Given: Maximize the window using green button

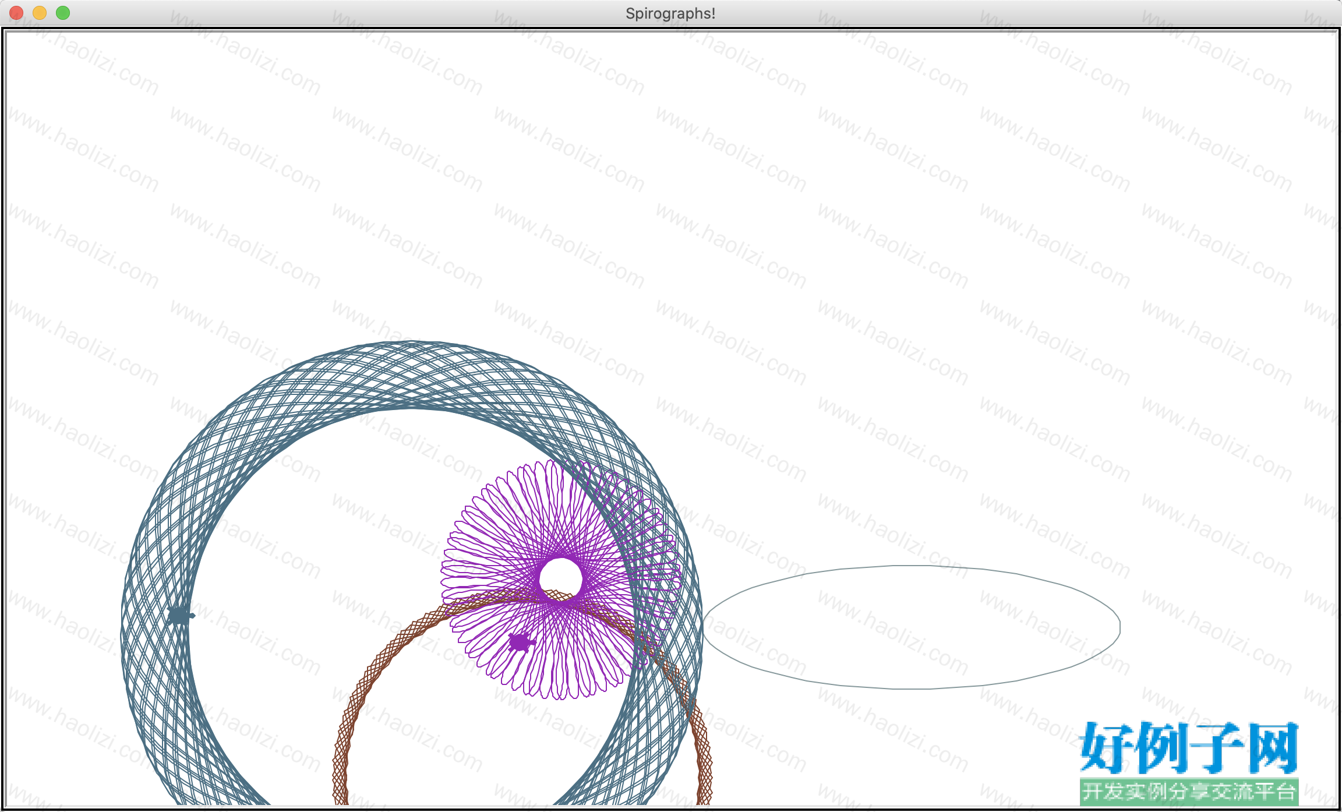Looking at the screenshot, I should click(63, 13).
